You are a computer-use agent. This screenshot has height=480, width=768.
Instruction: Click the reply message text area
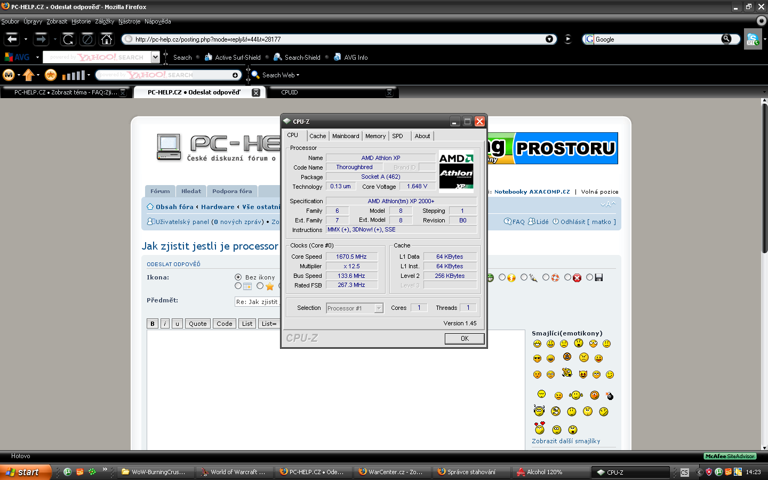[x=336, y=390]
